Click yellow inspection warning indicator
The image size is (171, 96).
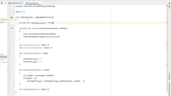pyautogui.click(x=167, y=6)
